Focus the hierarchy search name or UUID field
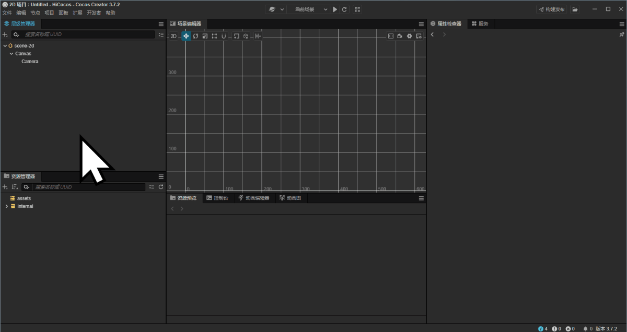 (x=89, y=34)
